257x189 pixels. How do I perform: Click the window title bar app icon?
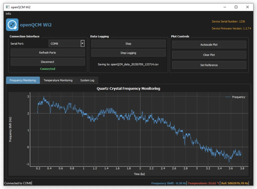coord(8,7)
